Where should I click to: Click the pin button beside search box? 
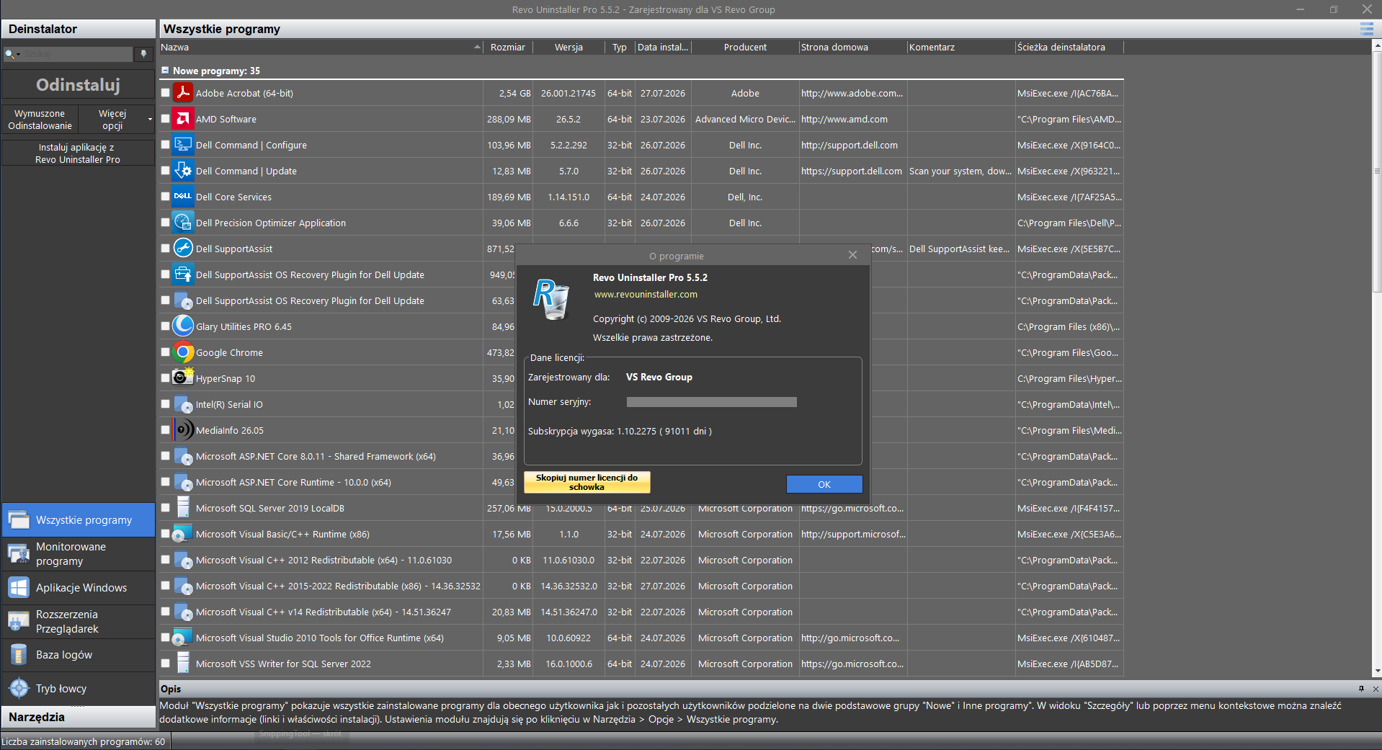click(x=144, y=54)
